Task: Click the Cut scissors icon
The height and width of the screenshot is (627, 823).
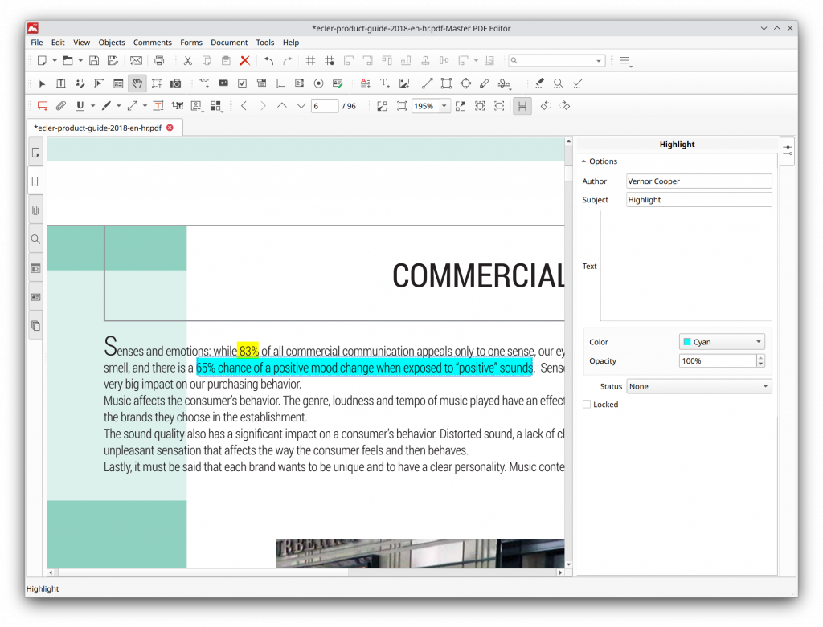Action: pyautogui.click(x=187, y=61)
